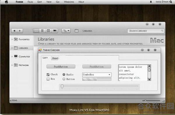Image resolution: width=175 pixels, height=115 pixels.
Task: Maximize the Theme Checker window
Action: click(x=148, y=50)
